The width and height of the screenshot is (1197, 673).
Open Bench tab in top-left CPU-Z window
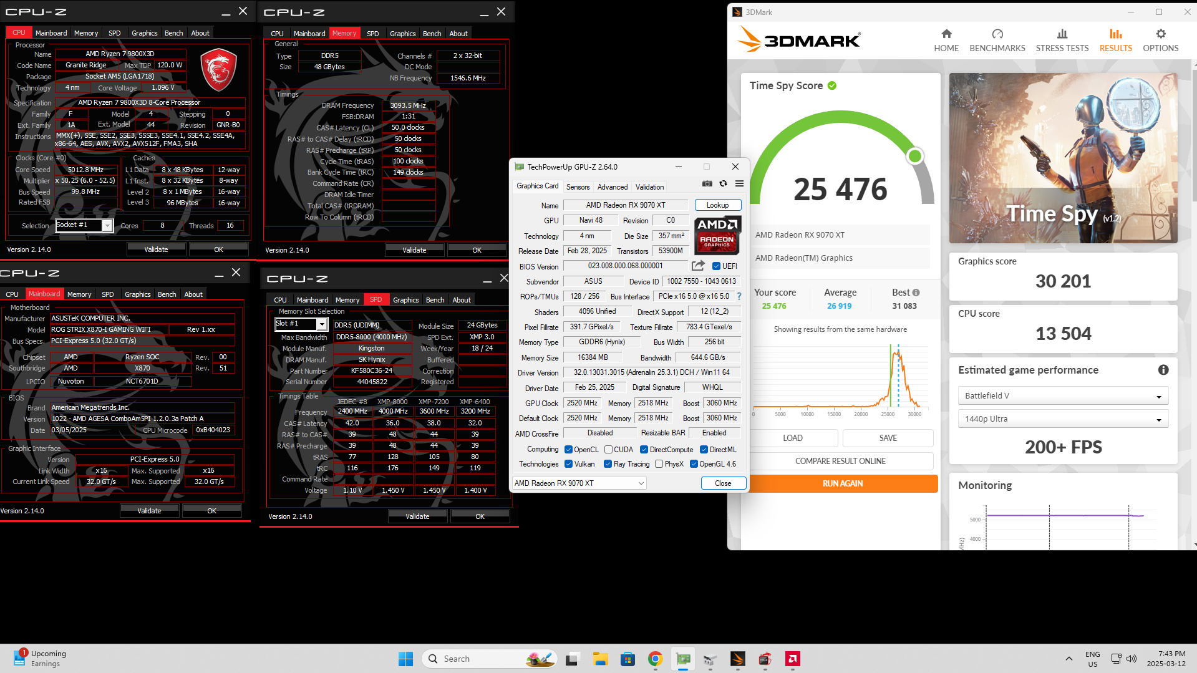(173, 33)
